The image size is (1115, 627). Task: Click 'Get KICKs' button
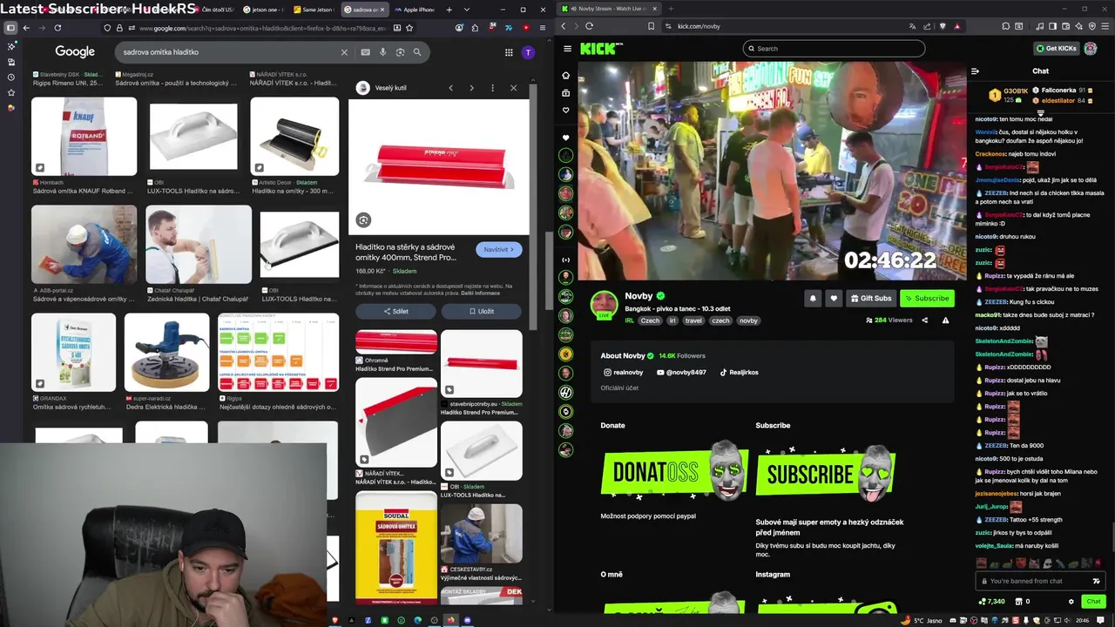point(1057,49)
